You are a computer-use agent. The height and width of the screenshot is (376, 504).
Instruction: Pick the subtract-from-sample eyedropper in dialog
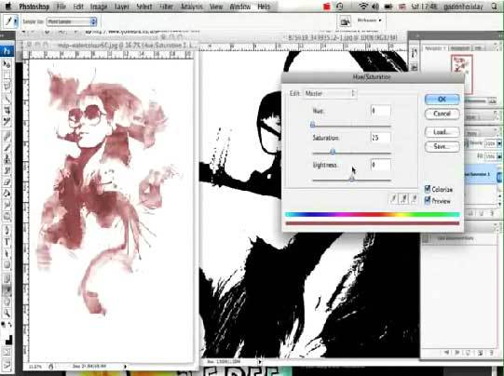point(415,199)
